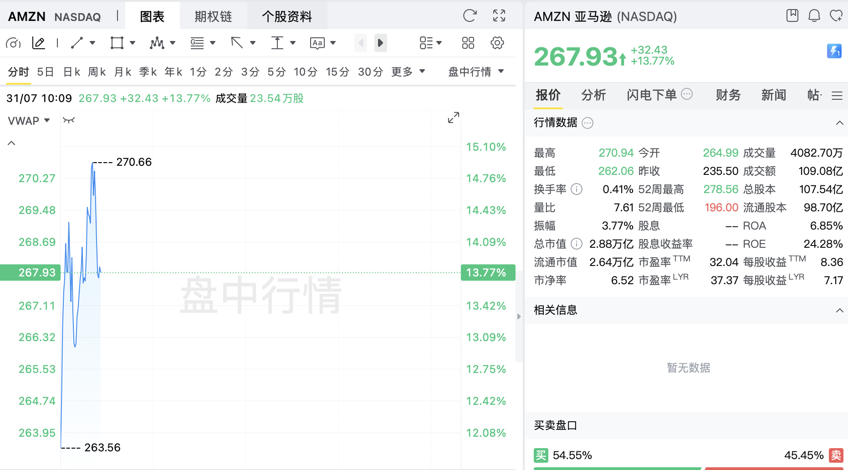Viewport: 848px width, 470px height.
Task: Switch to the 图表 tab
Action: click(x=152, y=16)
